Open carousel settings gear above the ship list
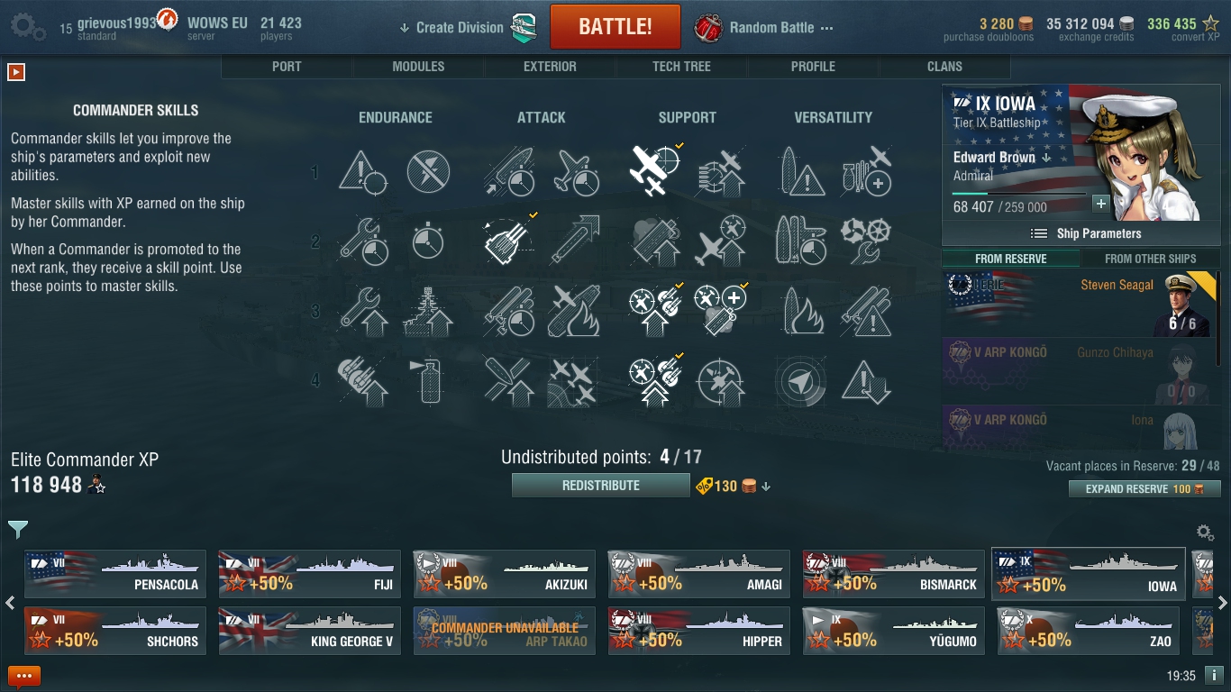This screenshot has height=692, width=1231. point(1205,533)
